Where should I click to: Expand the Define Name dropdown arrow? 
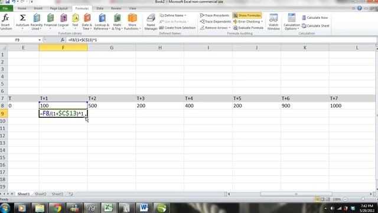coord(185,15)
